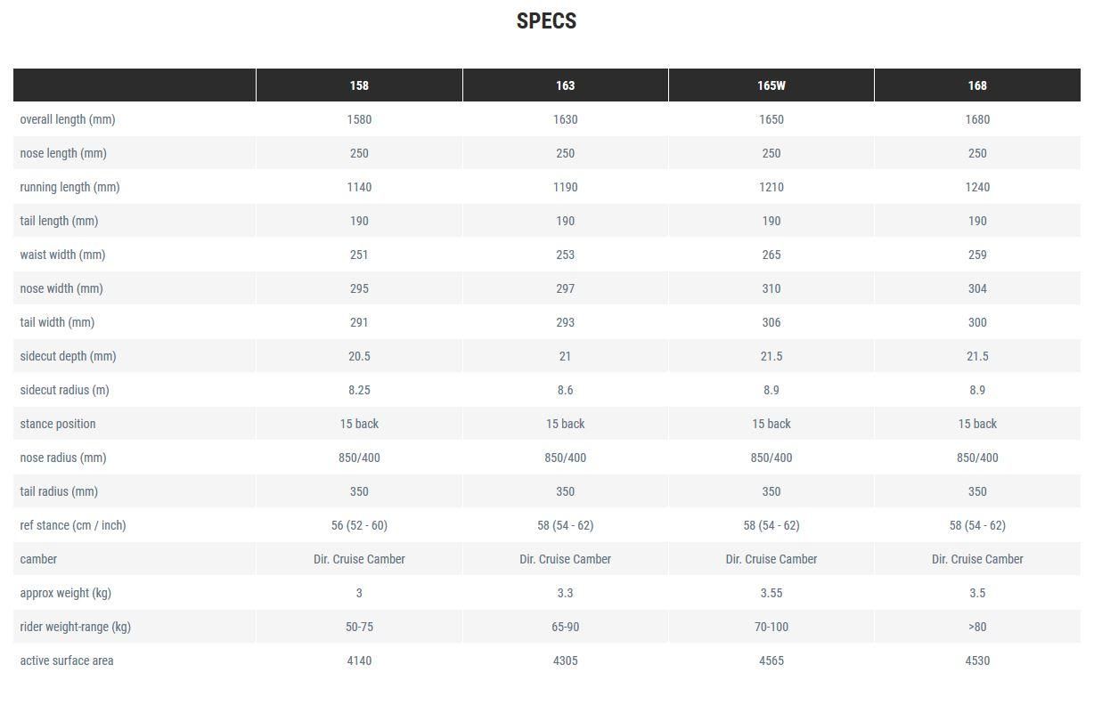The height and width of the screenshot is (705, 1094).
Task: Click the 56 (52 - 60) ref stance value
Action: click(x=359, y=525)
